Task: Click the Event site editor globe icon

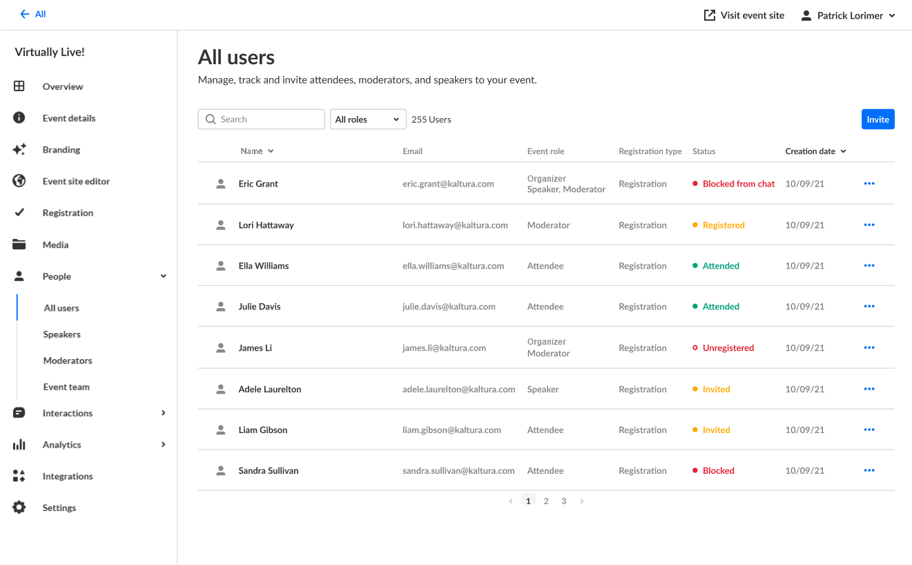Action: pos(19,181)
